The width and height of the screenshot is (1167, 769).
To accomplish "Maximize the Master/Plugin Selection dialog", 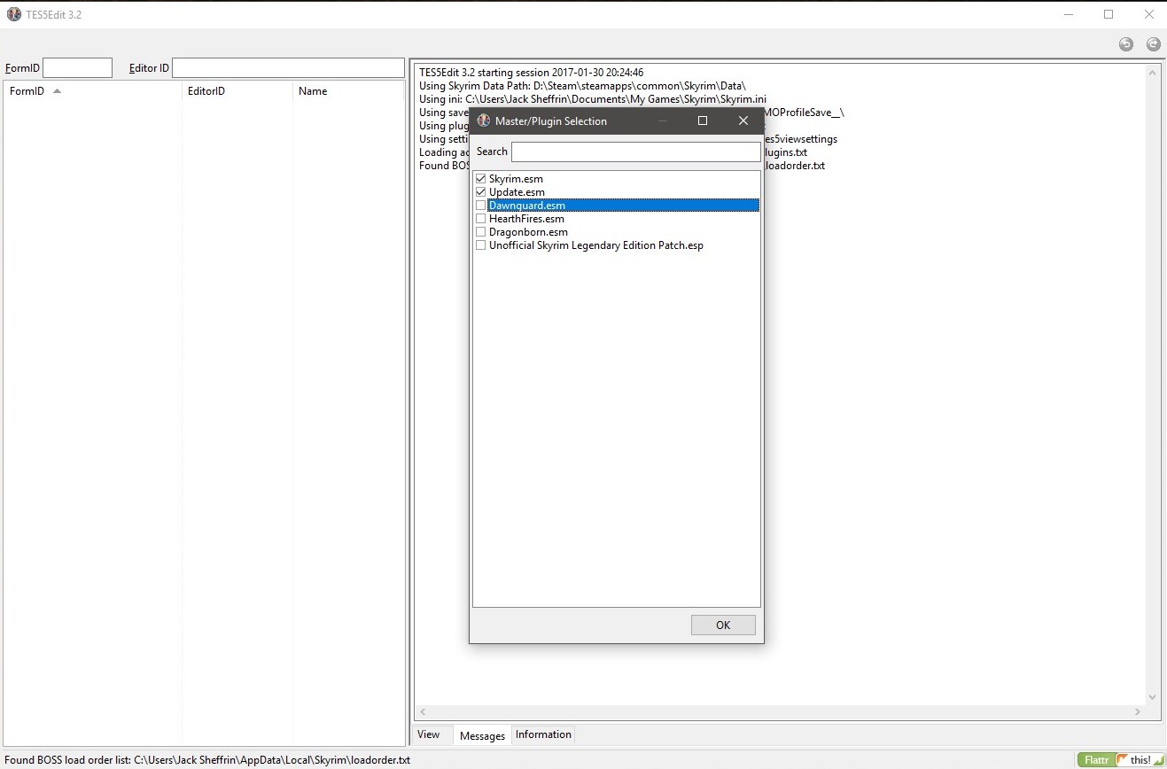I will (x=703, y=120).
